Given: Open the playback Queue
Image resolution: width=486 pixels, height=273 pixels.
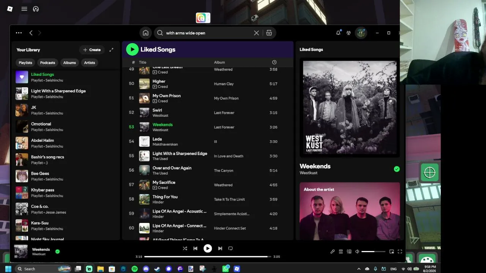Looking at the screenshot, I should (x=341, y=251).
